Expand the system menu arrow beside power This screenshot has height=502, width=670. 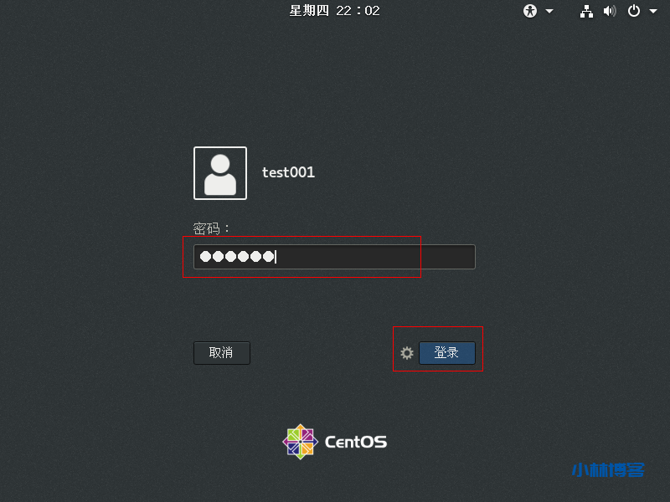coord(652,11)
